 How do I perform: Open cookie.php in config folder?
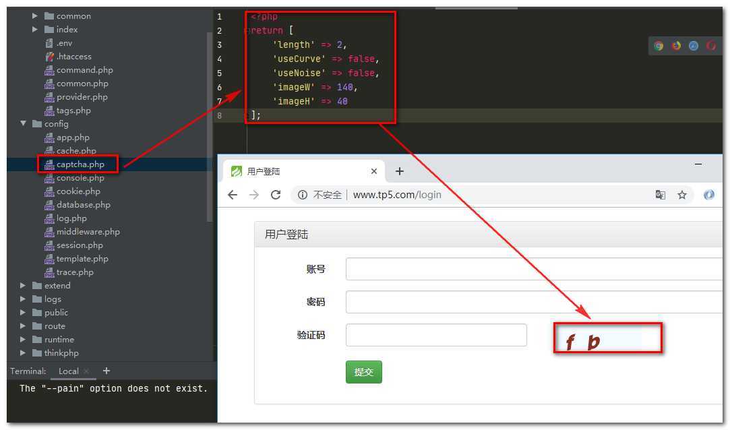(78, 191)
